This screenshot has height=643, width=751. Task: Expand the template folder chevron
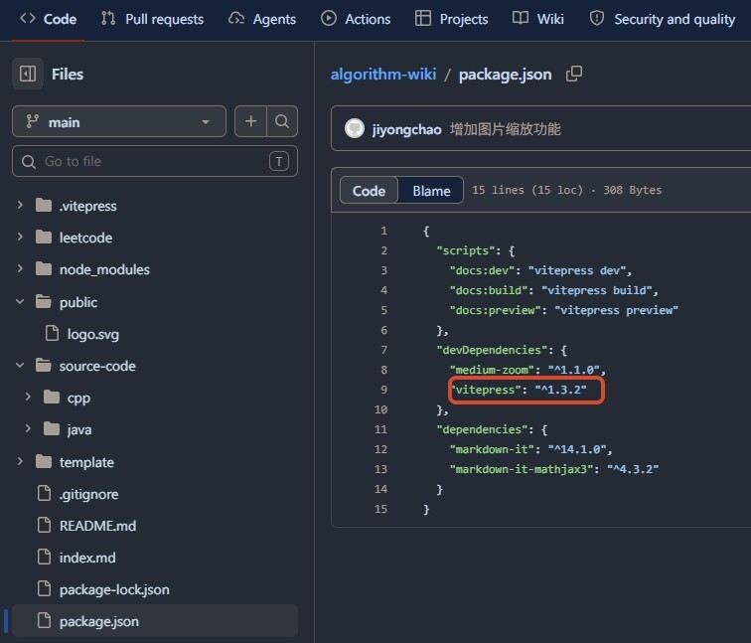coord(20,461)
